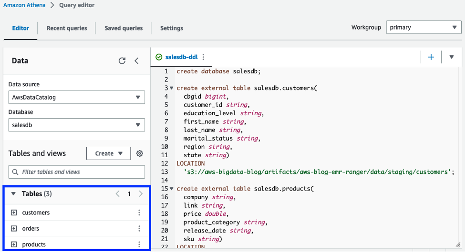Open actions menu for products table
466x252 pixels.
click(139, 244)
